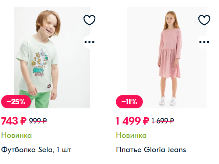The width and height of the screenshot is (219, 164).
Task: Click the crossed-out 1 699 ₽ old price
Action: (163, 121)
